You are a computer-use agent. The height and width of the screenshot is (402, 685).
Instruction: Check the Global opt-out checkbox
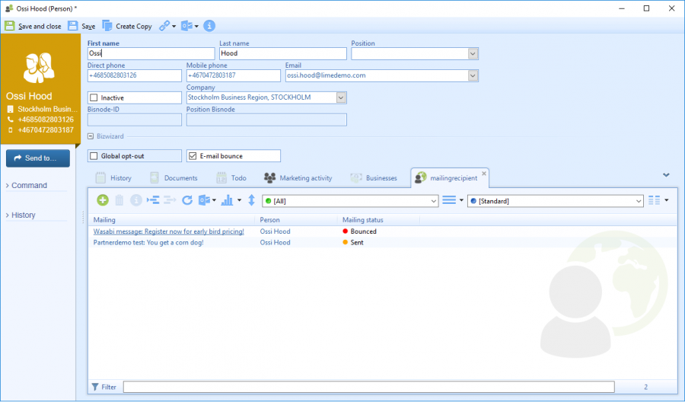[x=94, y=156]
